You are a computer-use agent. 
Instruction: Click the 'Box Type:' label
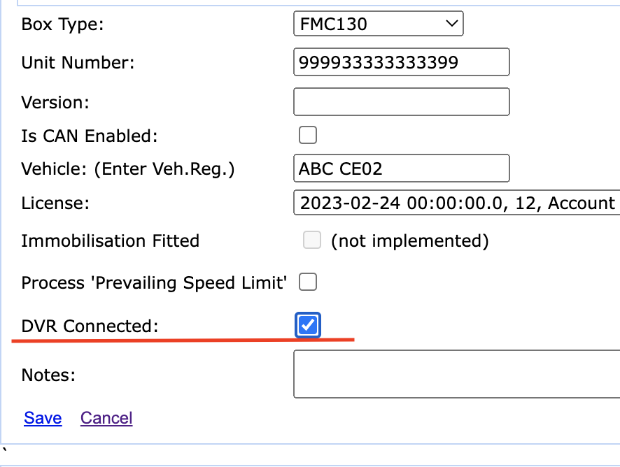tap(62, 25)
